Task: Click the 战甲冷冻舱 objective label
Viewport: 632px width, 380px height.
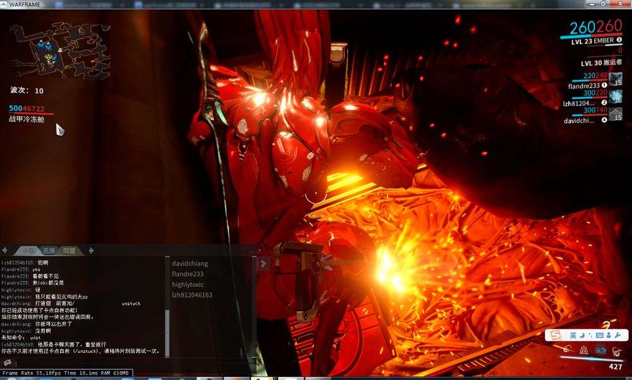Action: 27,119
